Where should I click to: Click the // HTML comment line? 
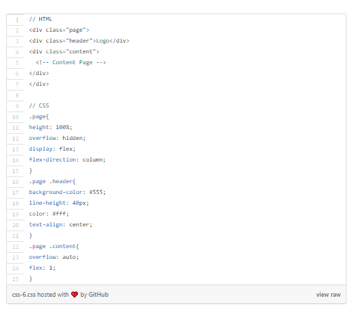click(41, 19)
